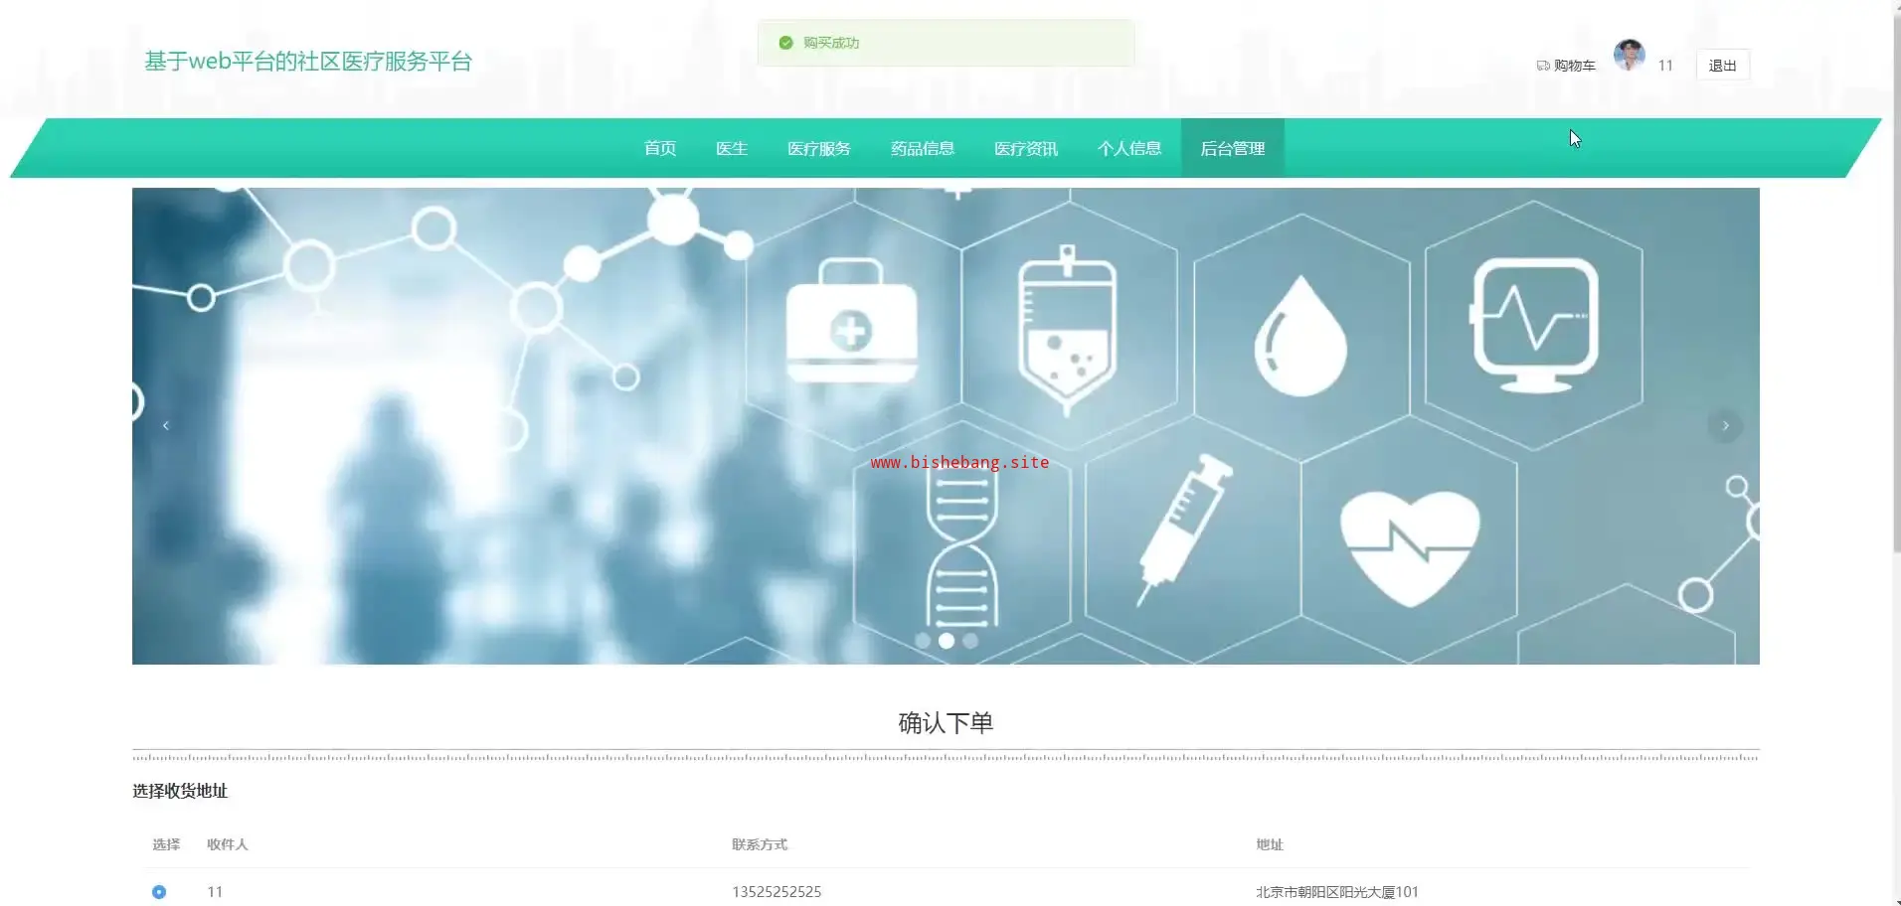Select address radio for recipient 11
The height and width of the screenshot is (906, 1901).
(x=159, y=892)
